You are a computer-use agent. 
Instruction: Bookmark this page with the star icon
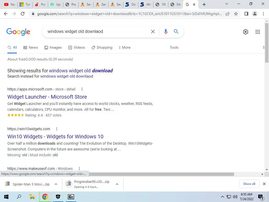[x=236, y=14]
